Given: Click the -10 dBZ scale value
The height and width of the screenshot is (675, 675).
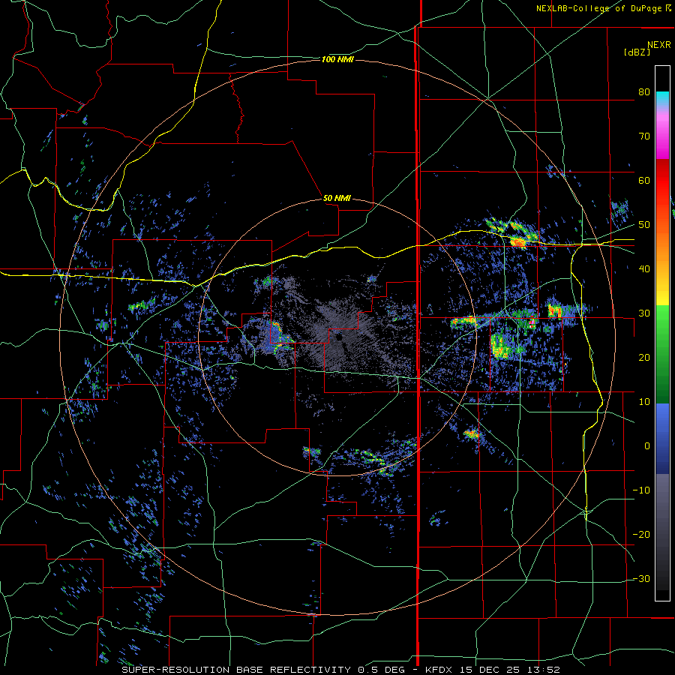Looking at the screenshot, I should point(641,490).
